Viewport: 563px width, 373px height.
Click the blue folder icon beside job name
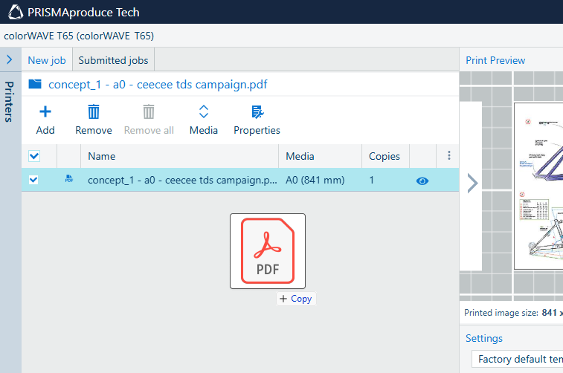[x=35, y=84]
